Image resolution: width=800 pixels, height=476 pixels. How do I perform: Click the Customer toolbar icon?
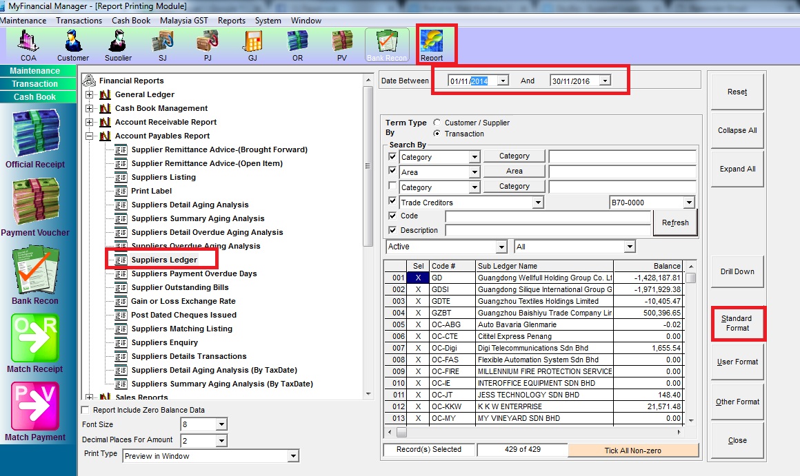pos(72,45)
